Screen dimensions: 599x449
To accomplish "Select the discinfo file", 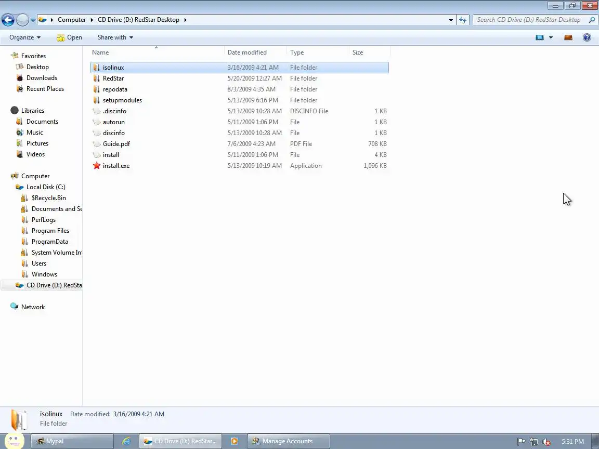I will [x=240, y=133].
